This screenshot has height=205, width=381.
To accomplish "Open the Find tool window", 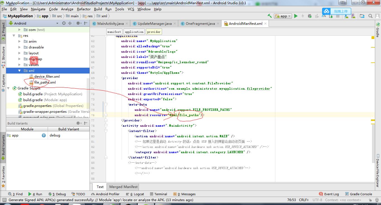I will (x=15, y=194).
